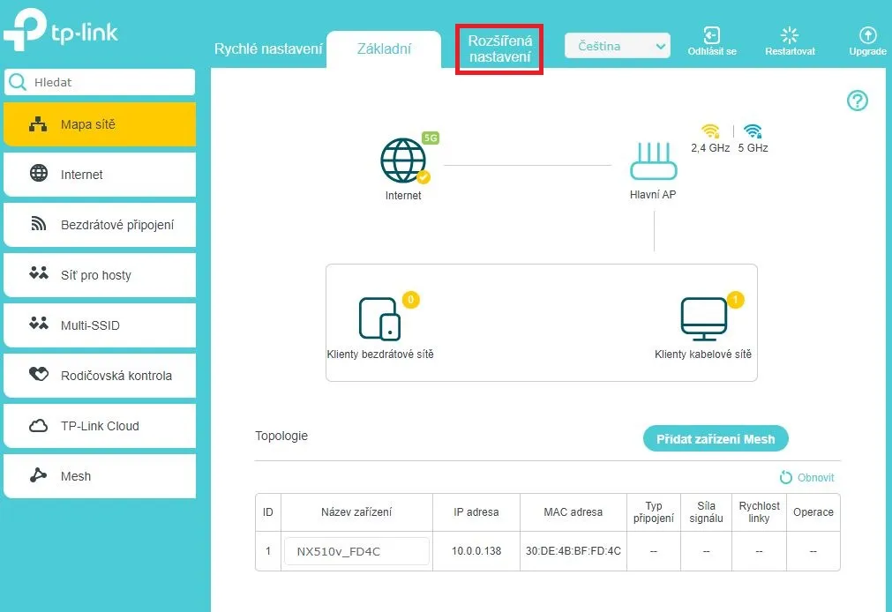Open the Rychlé nastavení tab
Viewport: 892px width, 612px height.
click(268, 49)
